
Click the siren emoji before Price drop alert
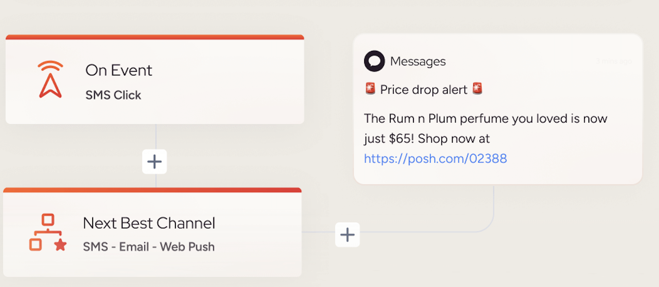370,89
